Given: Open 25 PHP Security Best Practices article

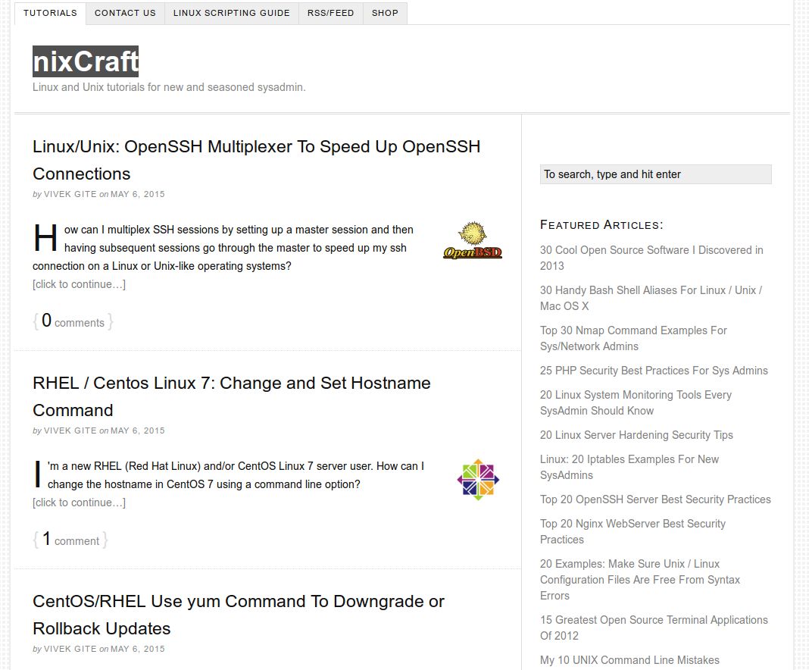Looking at the screenshot, I should 654,371.
